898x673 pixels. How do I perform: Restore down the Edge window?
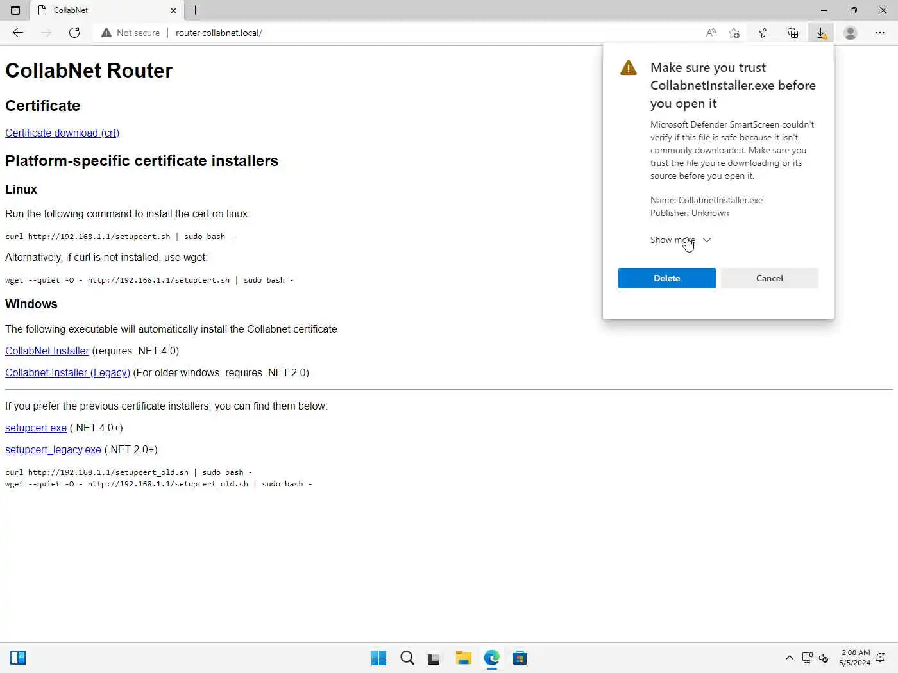tap(854, 10)
